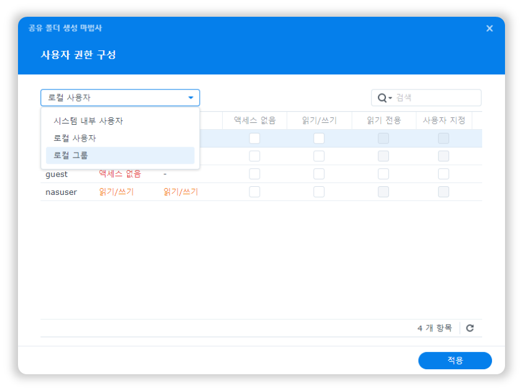Click the search magnifier filter icon
The height and width of the screenshot is (391, 523).
[384, 98]
